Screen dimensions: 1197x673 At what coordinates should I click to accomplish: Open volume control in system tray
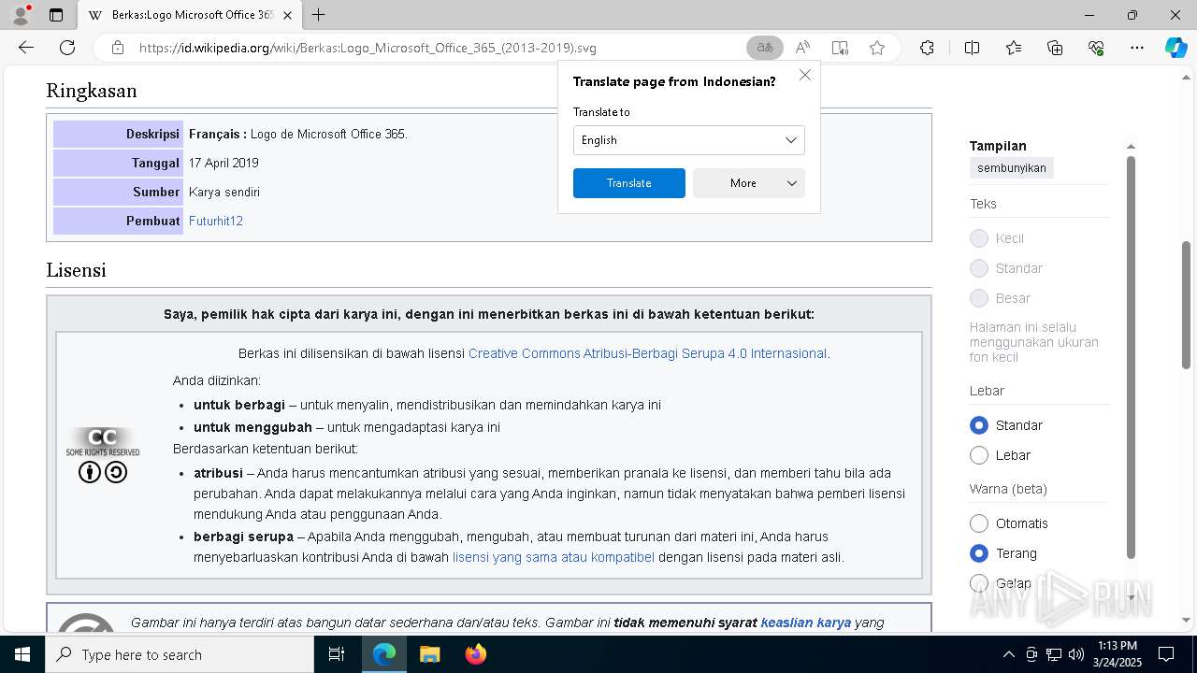tap(1076, 654)
